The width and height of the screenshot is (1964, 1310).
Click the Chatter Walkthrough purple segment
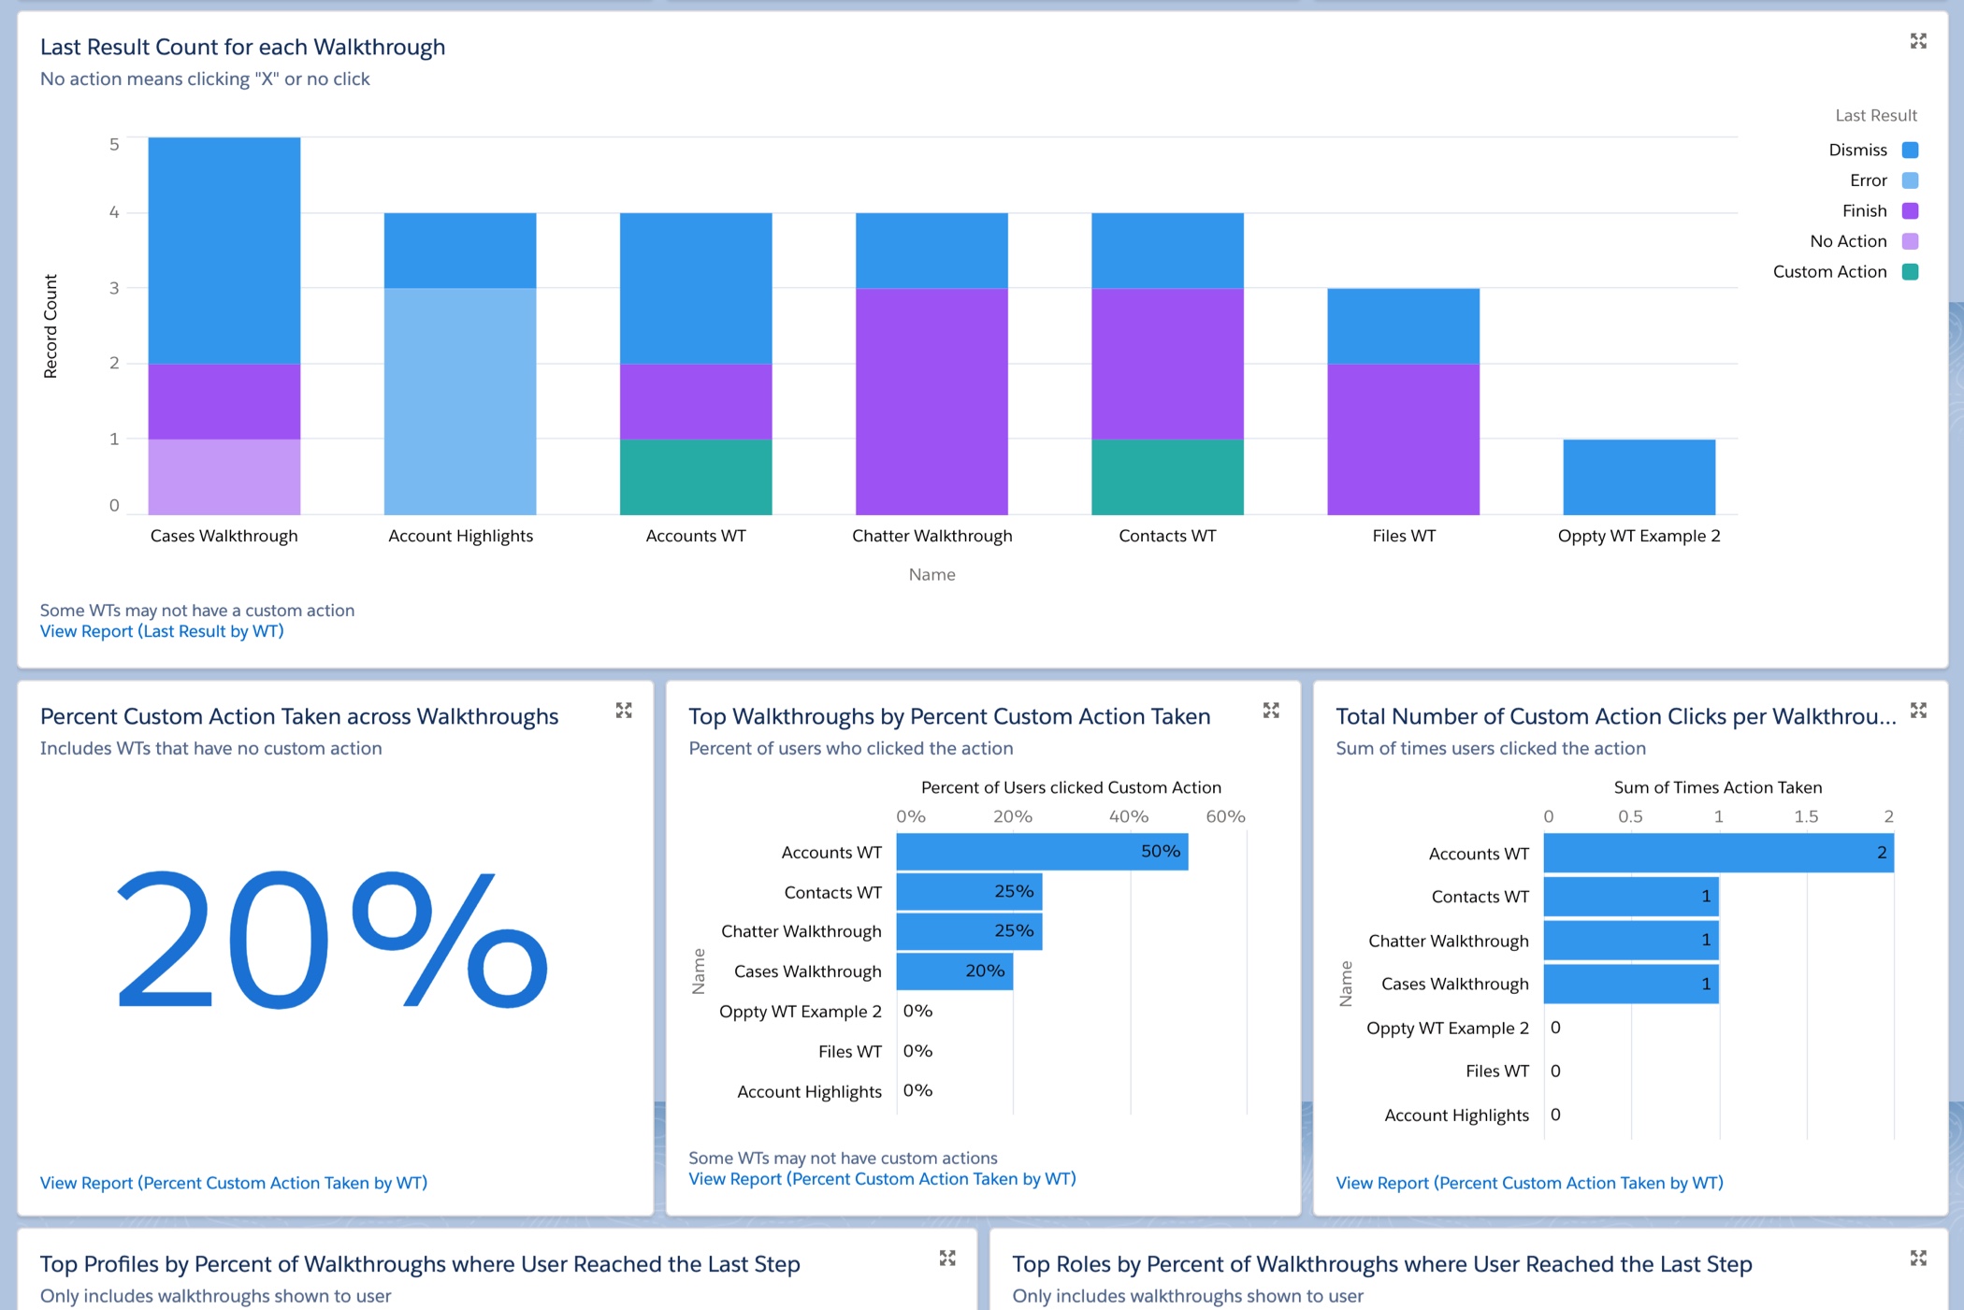[931, 402]
